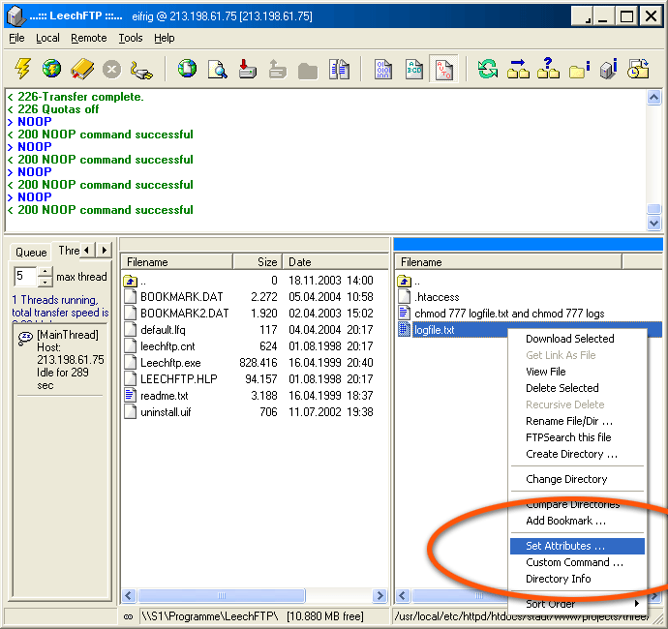Click the max thread number field
The height and width of the screenshot is (629, 668).
pos(25,277)
